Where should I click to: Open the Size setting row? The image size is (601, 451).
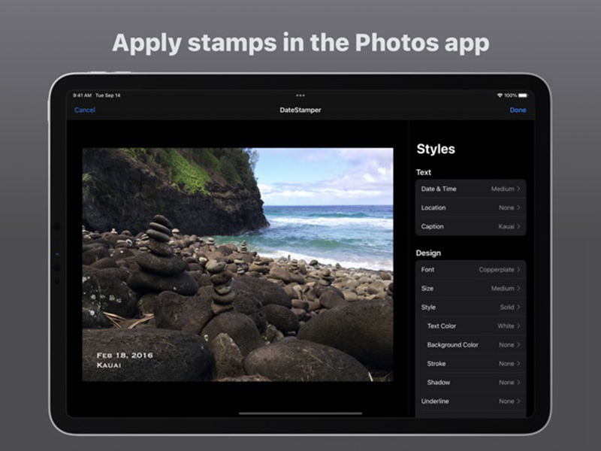(x=471, y=289)
